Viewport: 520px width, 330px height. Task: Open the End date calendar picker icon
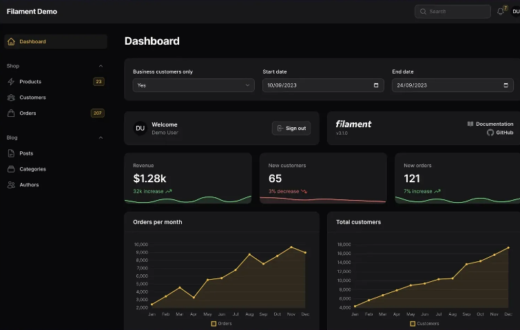pos(506,85)
